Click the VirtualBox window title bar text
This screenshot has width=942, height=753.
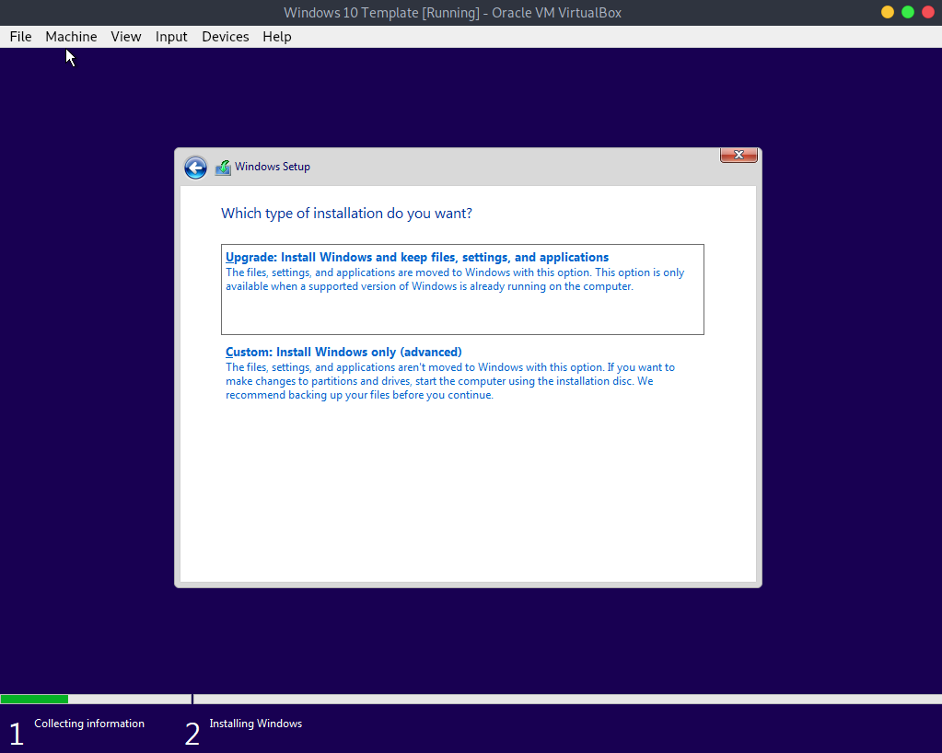click(x=452, y=13)
